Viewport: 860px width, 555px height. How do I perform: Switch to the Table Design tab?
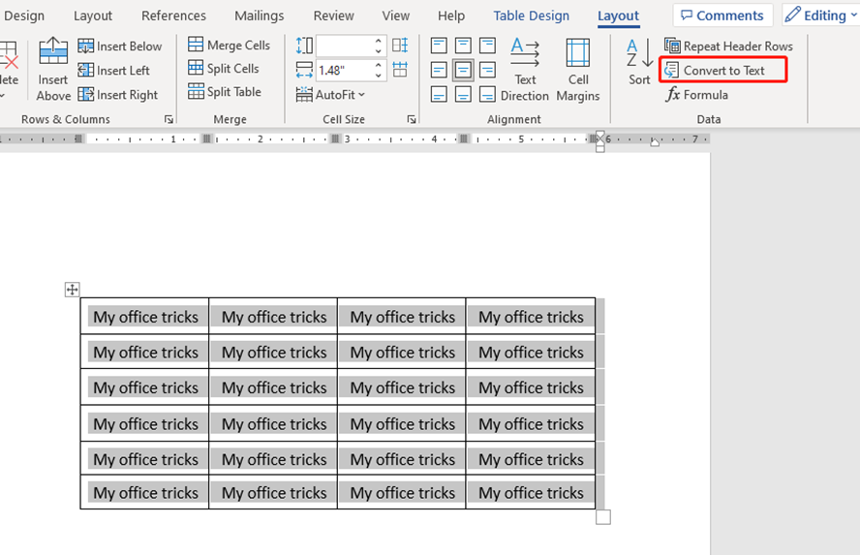pyautogui.click(x=532, y=15)
